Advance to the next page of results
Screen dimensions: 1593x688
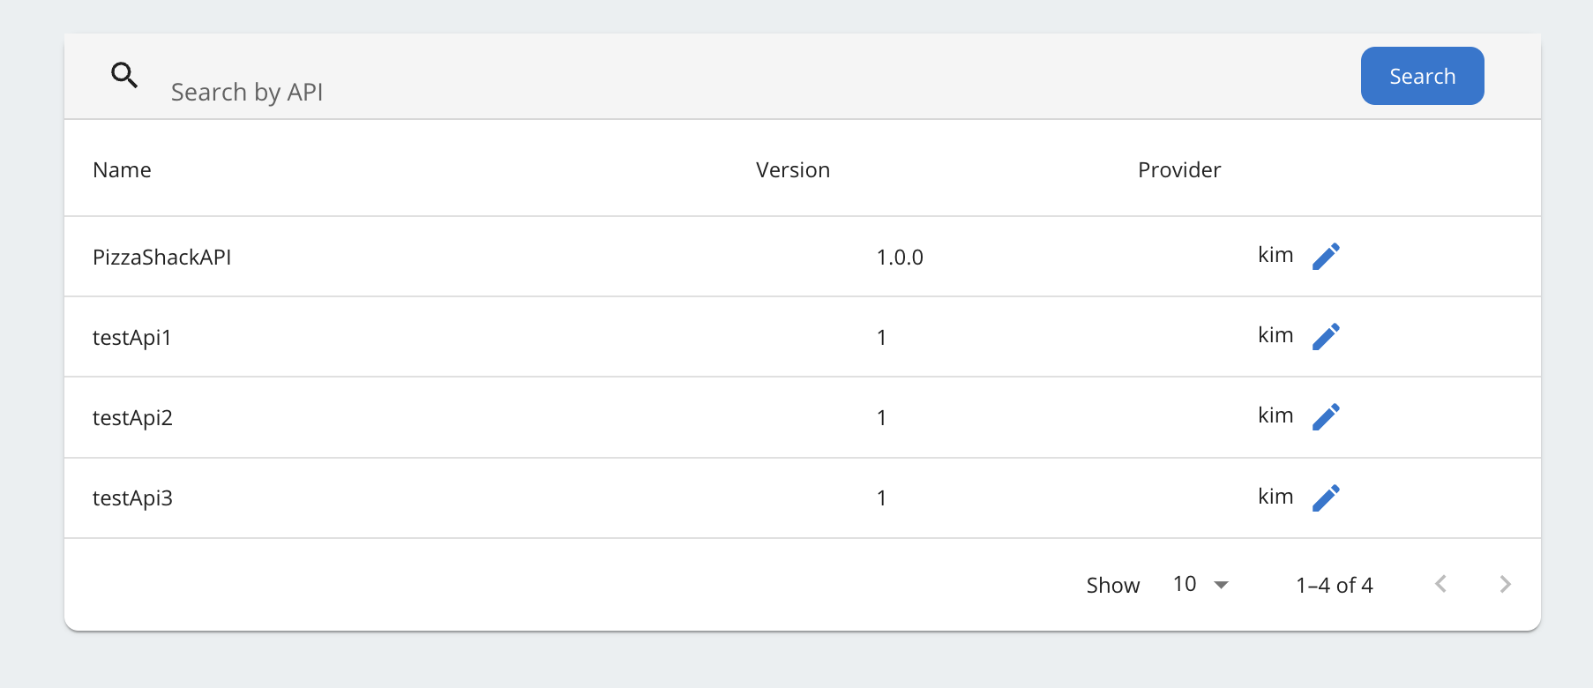coord(1505,584)
